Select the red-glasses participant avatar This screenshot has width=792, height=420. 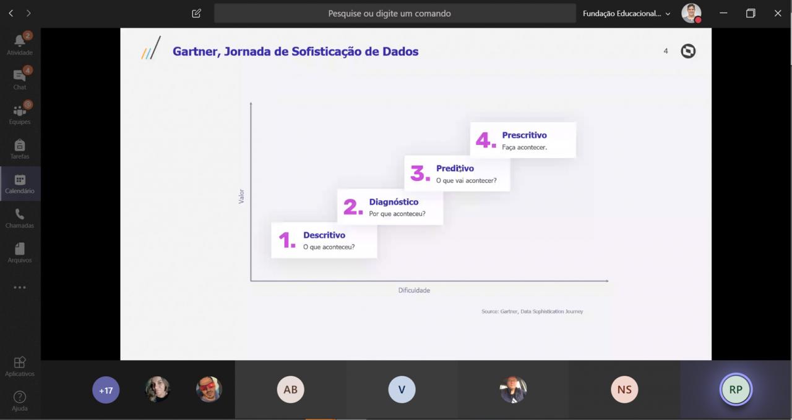coord(209,390)
